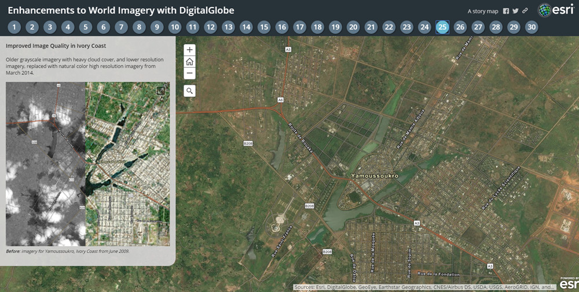Reset map to home extent
Viewport: 579px width, 292px height.
tap(189, 62)
